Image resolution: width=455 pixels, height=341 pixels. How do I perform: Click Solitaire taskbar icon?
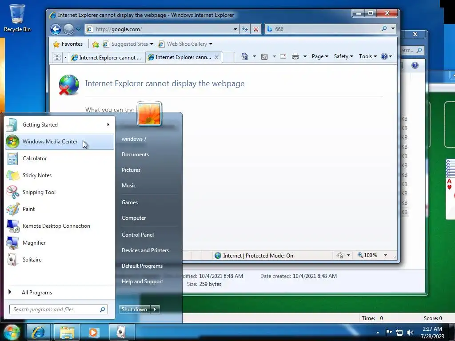point(122,332)
